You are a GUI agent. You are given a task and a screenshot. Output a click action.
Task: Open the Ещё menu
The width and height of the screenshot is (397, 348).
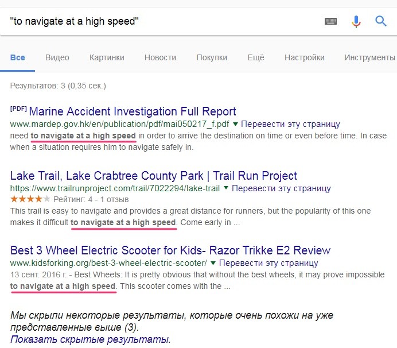(255, 57)
